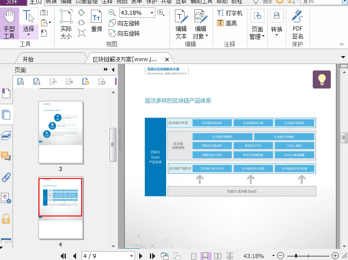Select the page 3 thumbnail
Image resolution: width=348 pixels, height=260 pixels.
click(x=61, y=133)
